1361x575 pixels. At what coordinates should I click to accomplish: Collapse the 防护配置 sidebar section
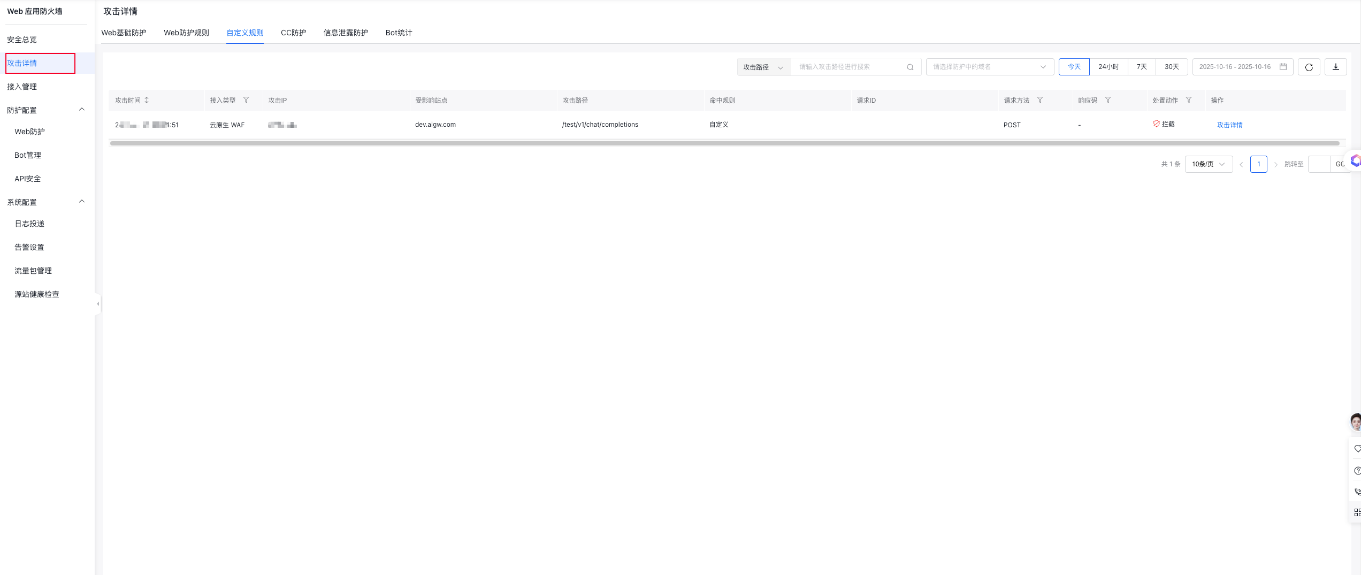pyautogui.click(x=82, y=110)
